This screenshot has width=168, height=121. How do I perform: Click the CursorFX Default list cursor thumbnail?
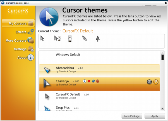[47, 96]
